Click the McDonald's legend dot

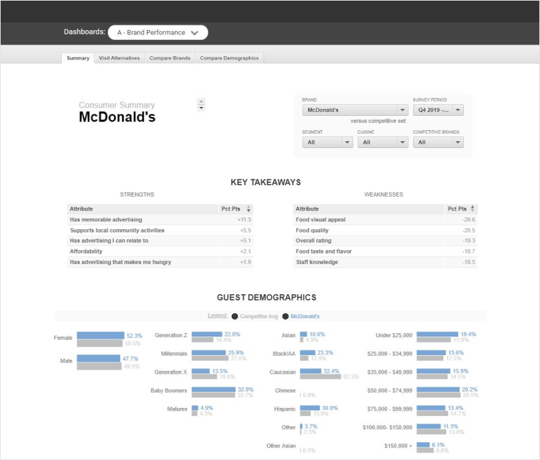tap(285, 316)
